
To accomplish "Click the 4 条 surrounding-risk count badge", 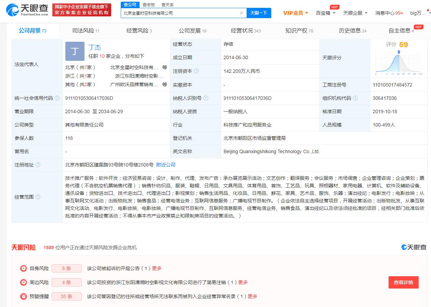I will tap(67, 282).
